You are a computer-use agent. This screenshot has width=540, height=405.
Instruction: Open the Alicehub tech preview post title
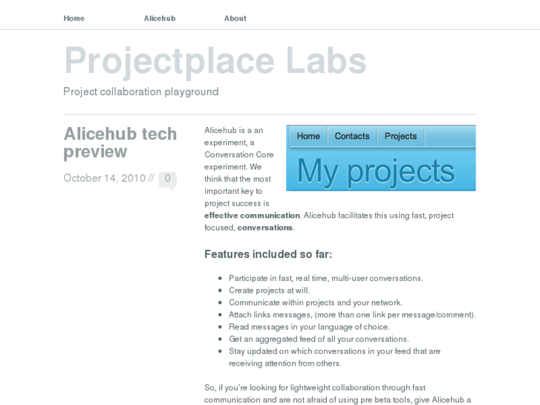120,143
